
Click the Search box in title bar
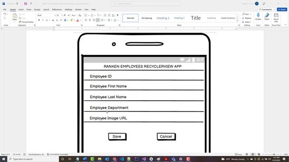pyautogui.click(x=145, y=4)
